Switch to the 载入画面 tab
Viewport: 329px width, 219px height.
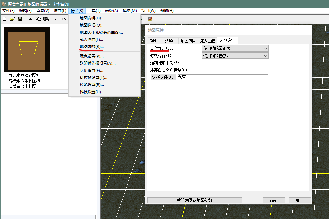click(x=208, y=41)
